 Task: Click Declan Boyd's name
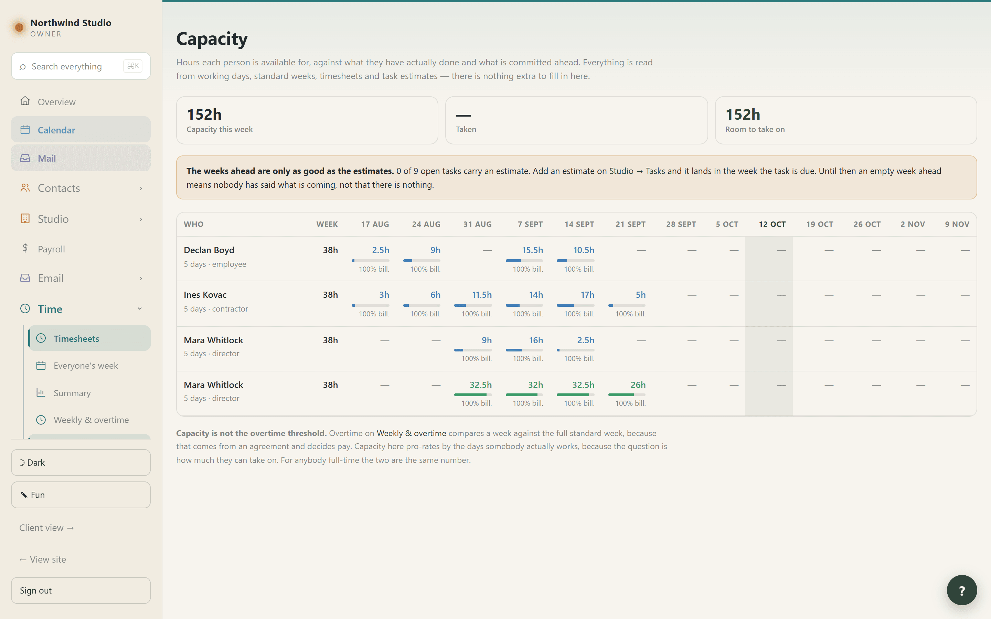(x=209, y=250)
